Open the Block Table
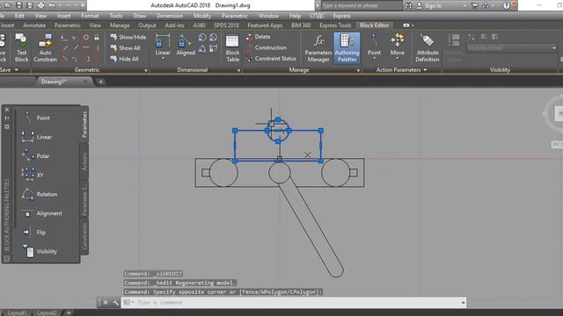Image resolution: width=563 pixels, height=316 pixels. (x=232, y=48)
